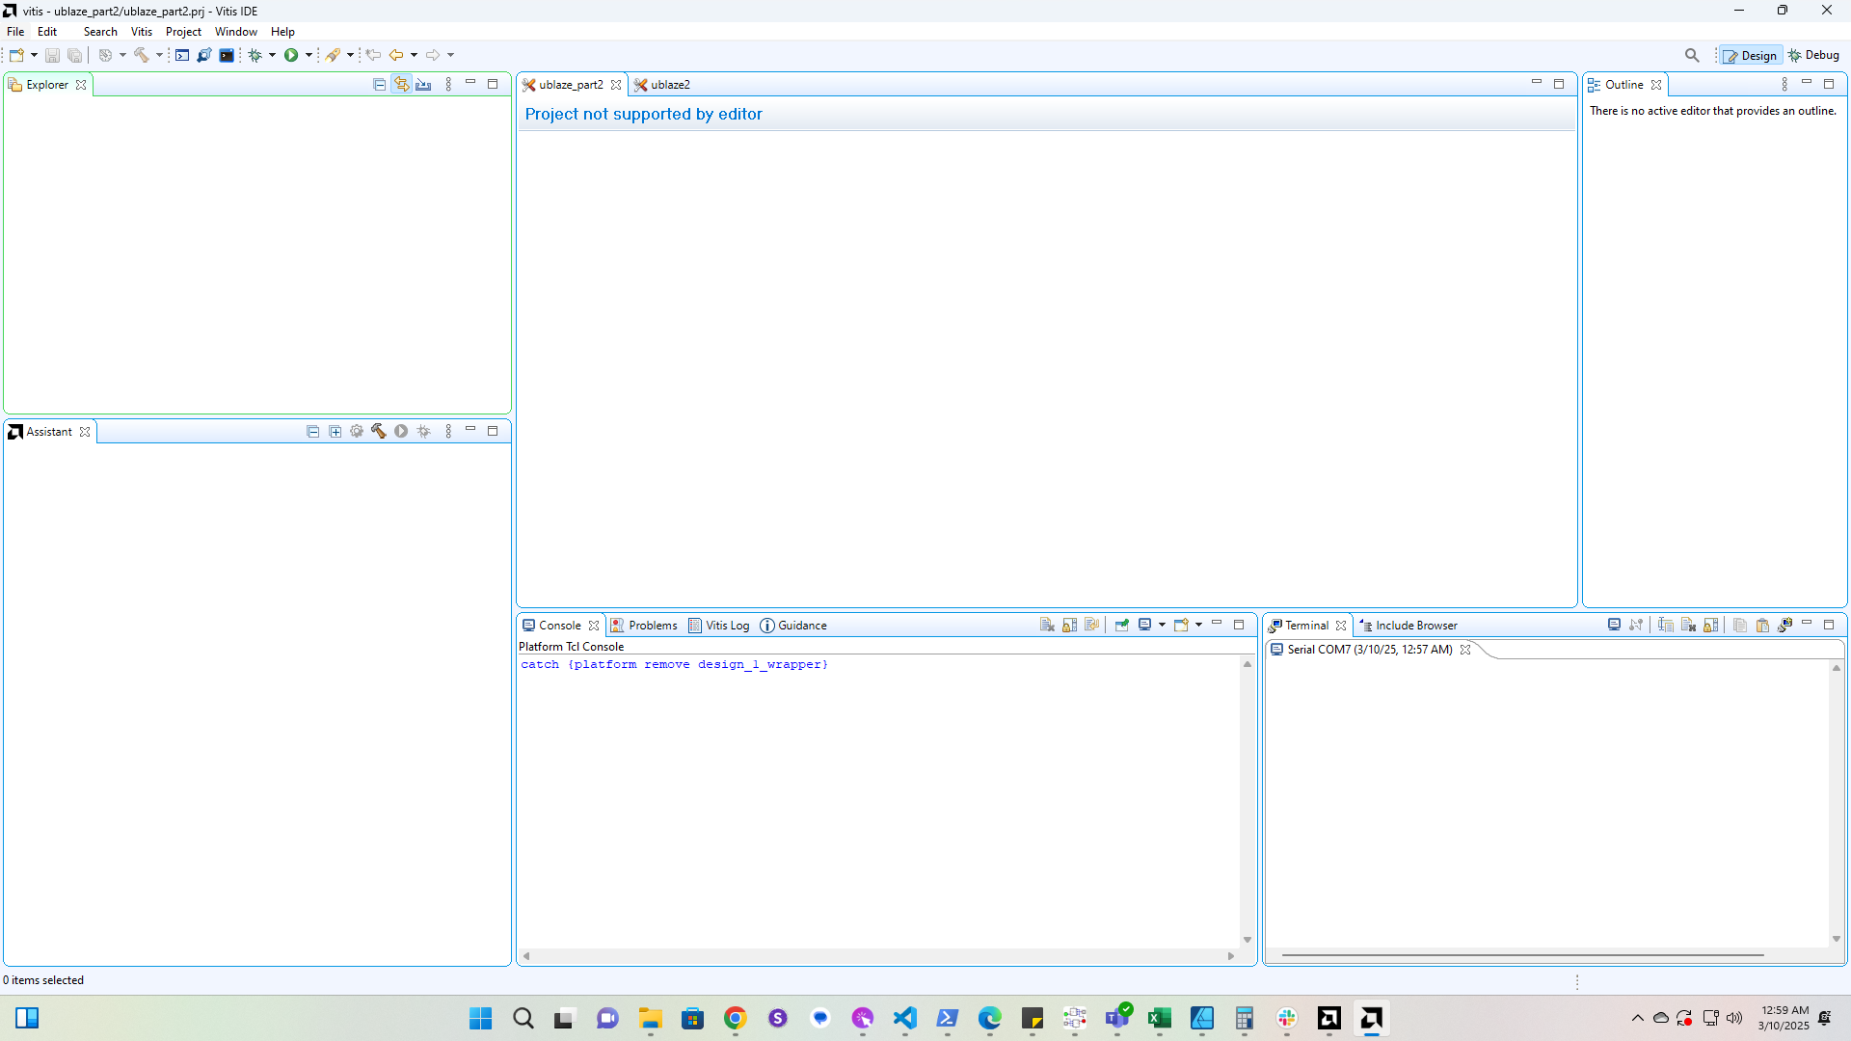
Task: Open the Vitis menu
Action: coord(141,32)
